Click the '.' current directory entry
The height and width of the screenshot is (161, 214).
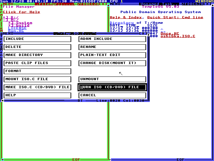coord(162,28)
